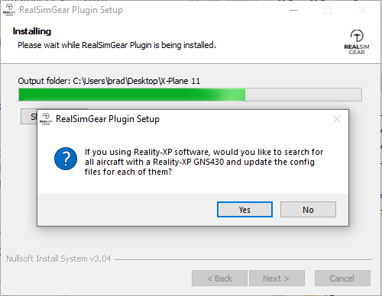Click the greyed close X of the main installer window
382x296 pixels.
tap(363, 10)
